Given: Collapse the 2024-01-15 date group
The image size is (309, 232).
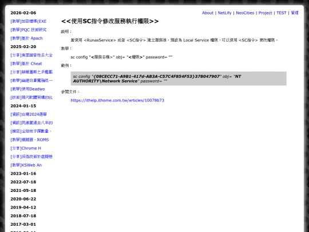Looking at the screenshot, I should click(x=23, y=106).
